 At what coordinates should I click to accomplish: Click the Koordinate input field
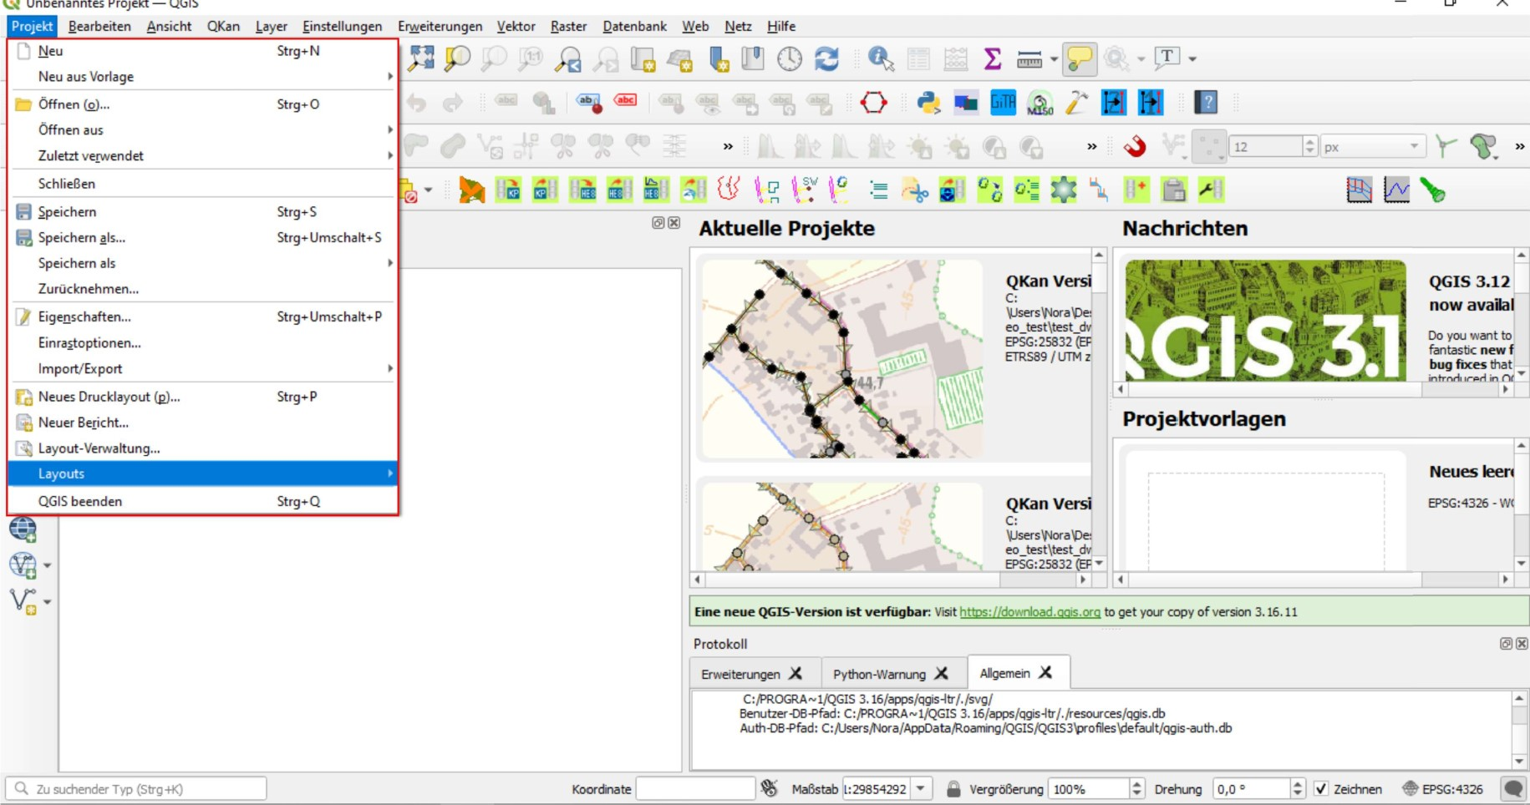point(694,789)
